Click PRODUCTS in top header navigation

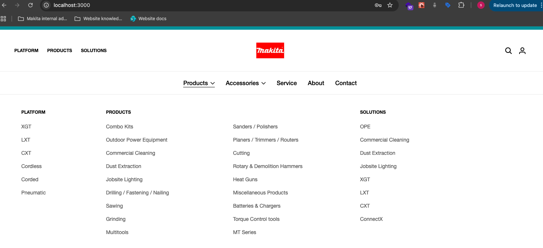pos(59,51)
